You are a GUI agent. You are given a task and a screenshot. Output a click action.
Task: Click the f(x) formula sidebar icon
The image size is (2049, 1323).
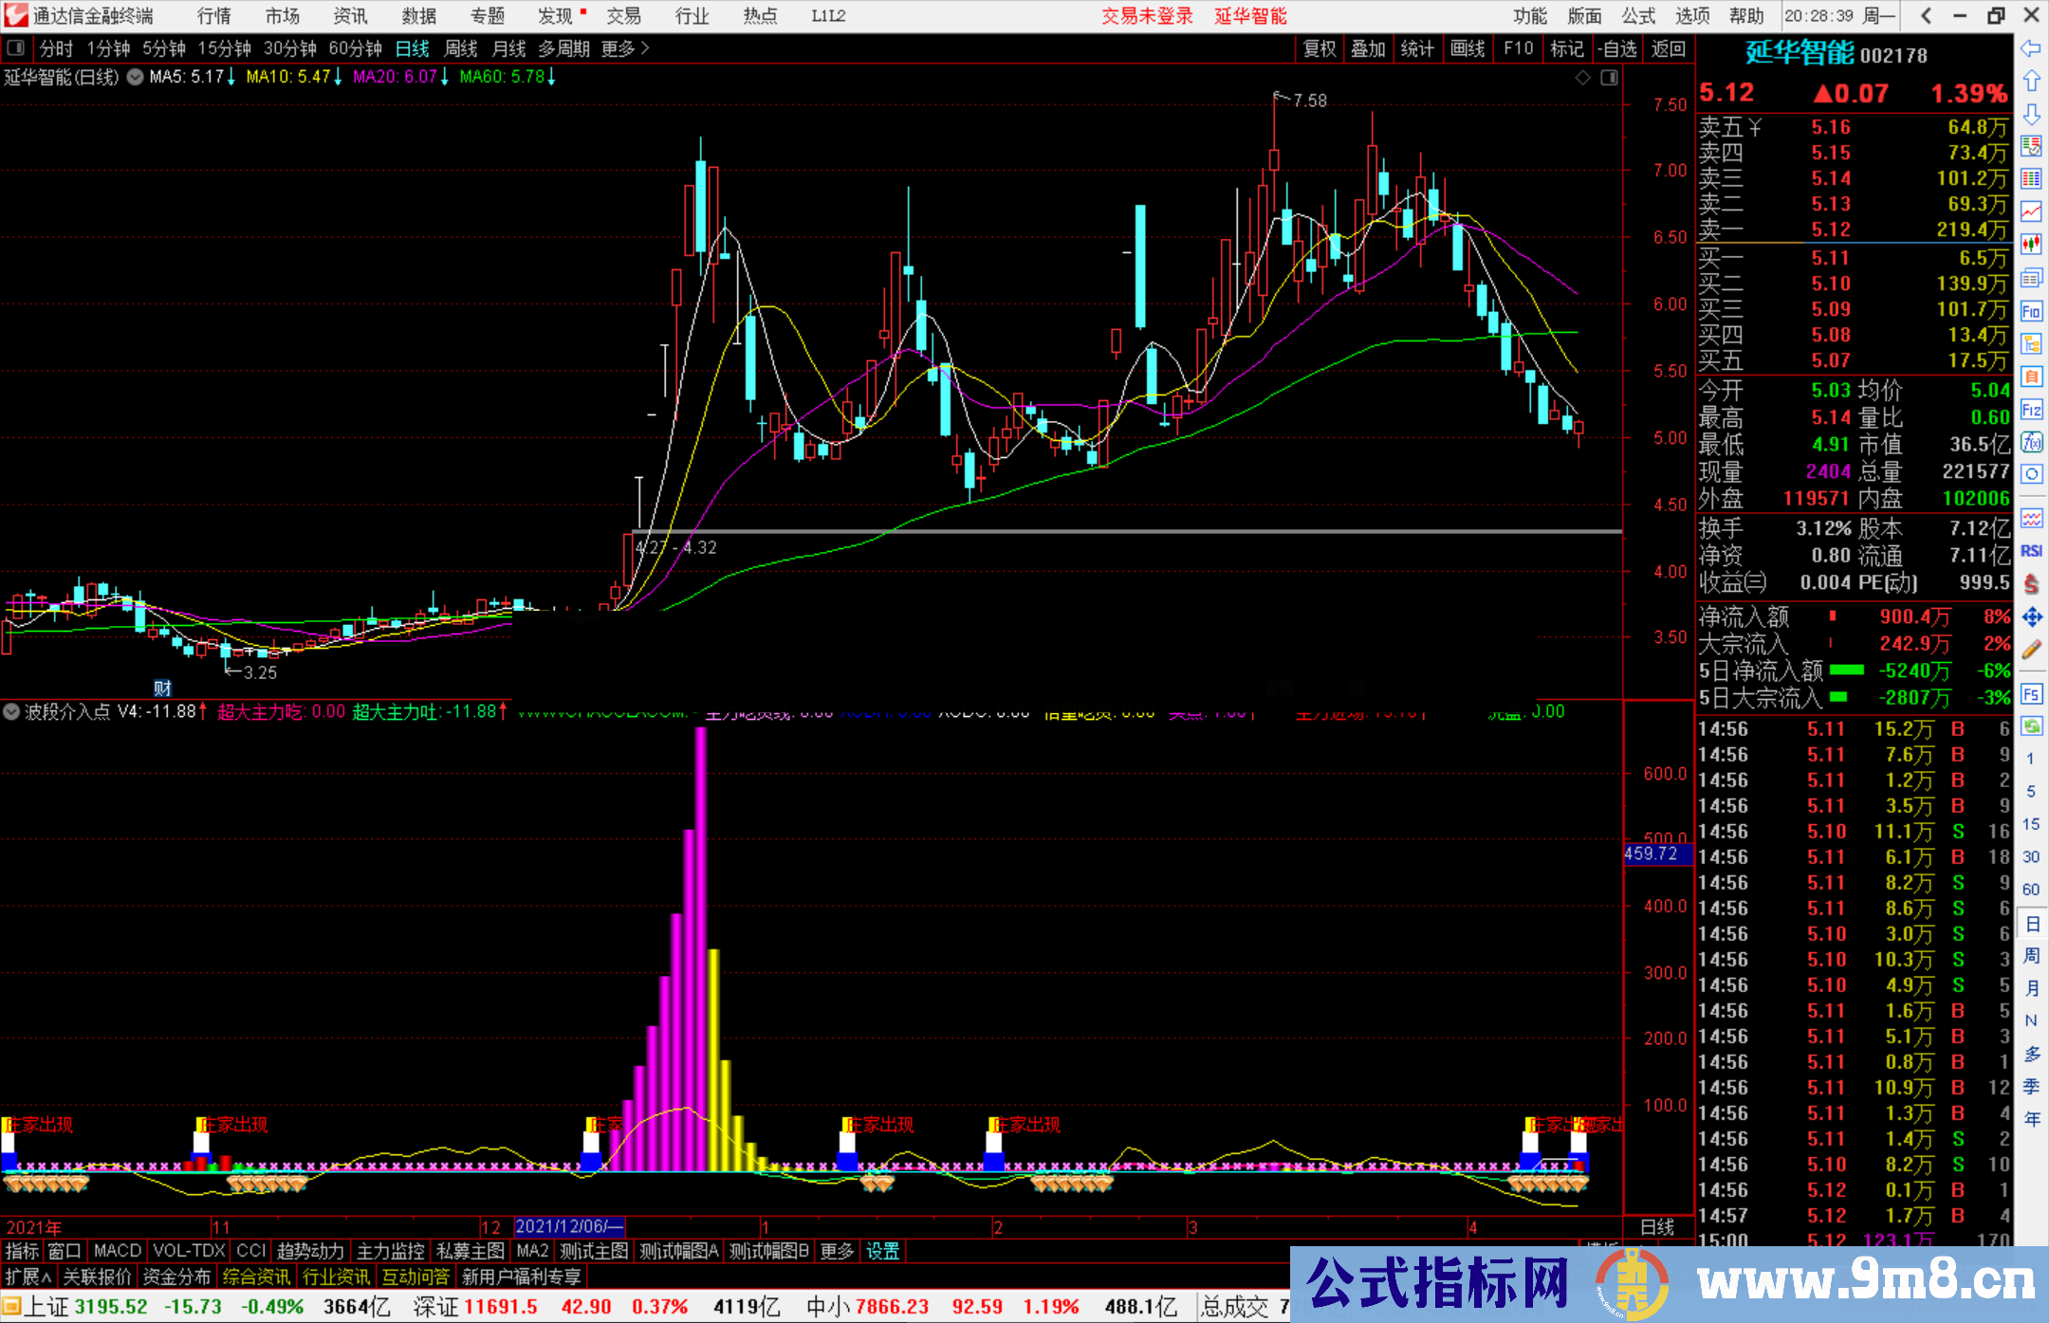pyautogui.click(x=2031, y=442)
